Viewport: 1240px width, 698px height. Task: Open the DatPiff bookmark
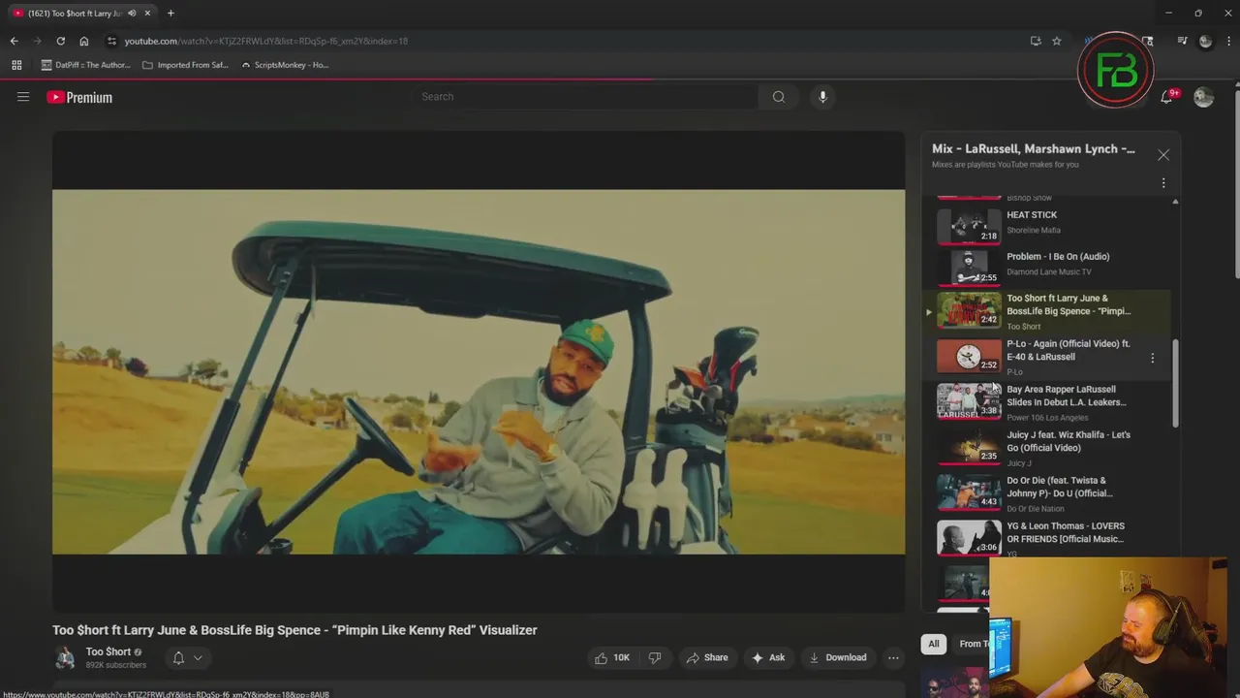click(85, 65)
